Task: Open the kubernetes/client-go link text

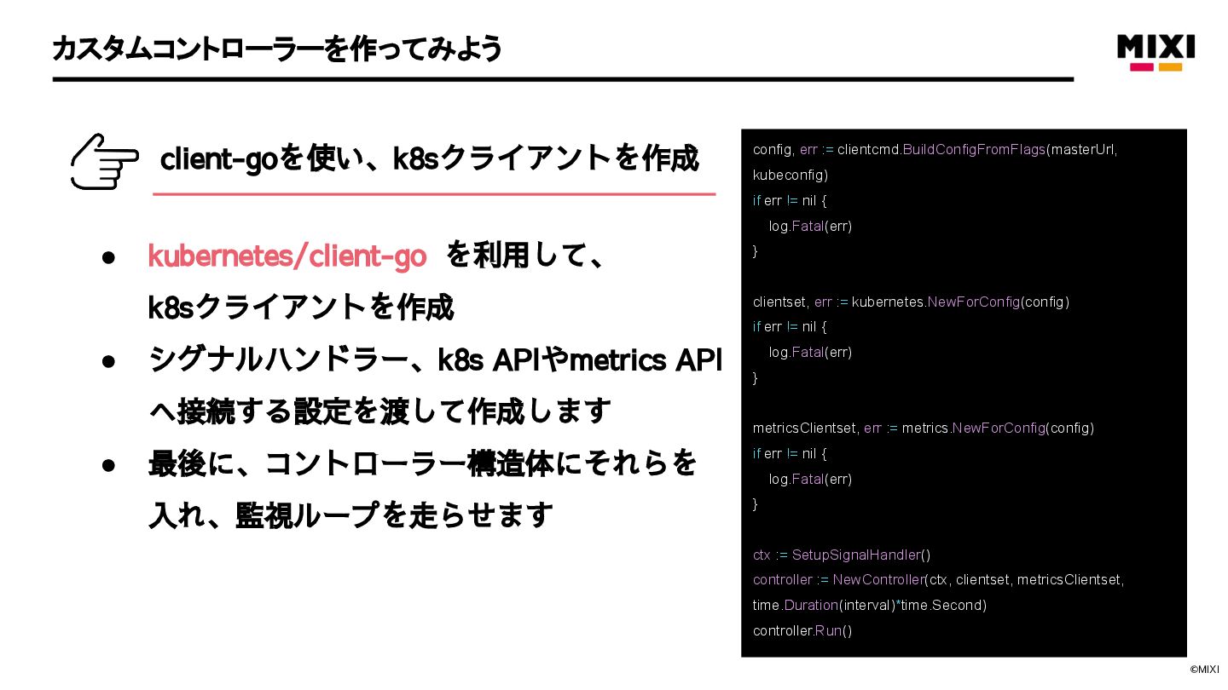Action: point(287,256)
